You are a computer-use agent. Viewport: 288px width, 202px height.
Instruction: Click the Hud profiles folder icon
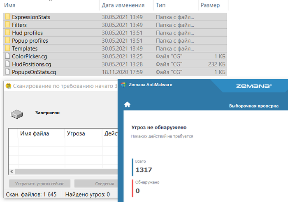[x=8, y=32]
